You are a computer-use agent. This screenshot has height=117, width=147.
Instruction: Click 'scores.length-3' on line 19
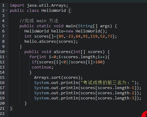(116, 98)
